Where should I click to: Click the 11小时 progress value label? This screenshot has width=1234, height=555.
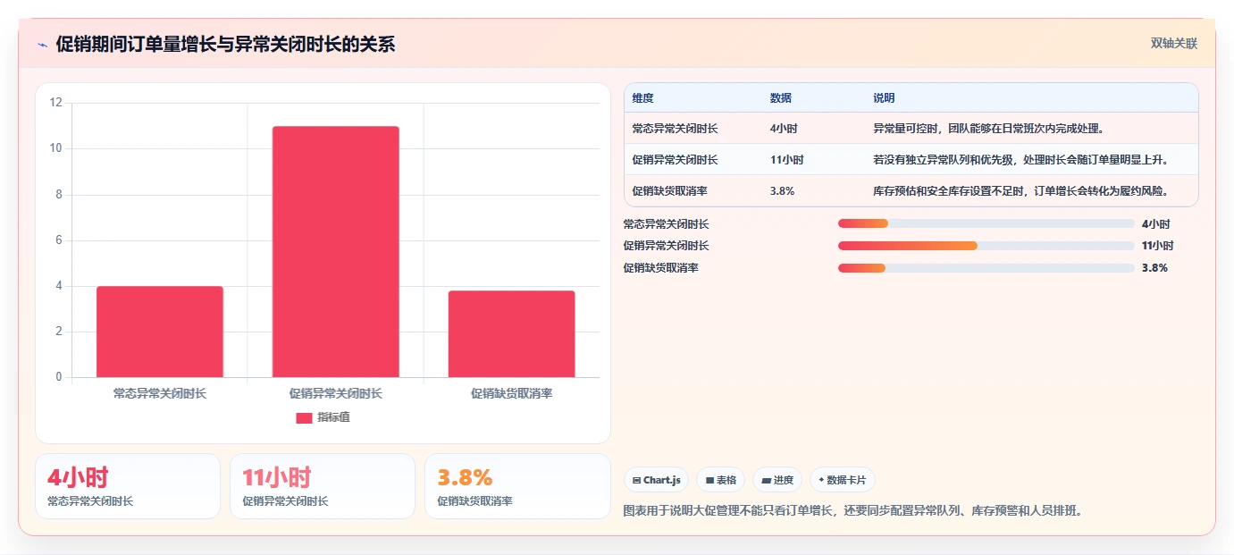[1157, 246]
